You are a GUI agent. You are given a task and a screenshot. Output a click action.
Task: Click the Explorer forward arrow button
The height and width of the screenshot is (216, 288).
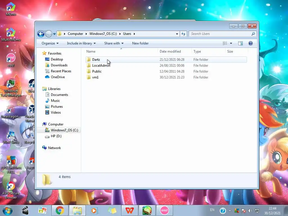tap(49, 34)
